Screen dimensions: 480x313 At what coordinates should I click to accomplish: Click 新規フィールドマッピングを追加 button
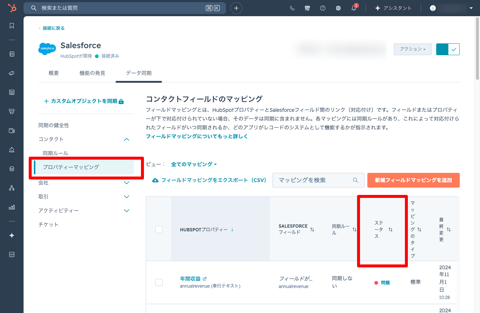click(413, 180)
